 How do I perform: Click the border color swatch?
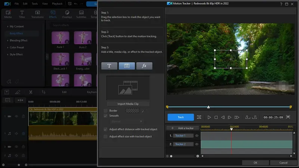tap(132, 111)
